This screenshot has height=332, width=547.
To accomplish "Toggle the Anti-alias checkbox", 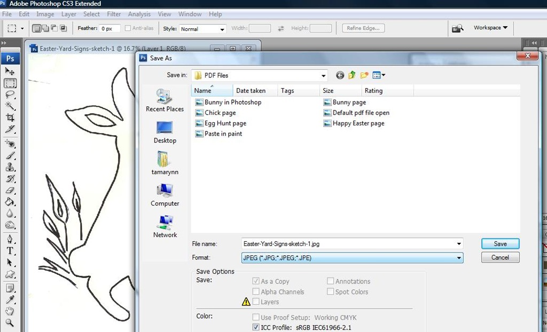I will (128, 28).
